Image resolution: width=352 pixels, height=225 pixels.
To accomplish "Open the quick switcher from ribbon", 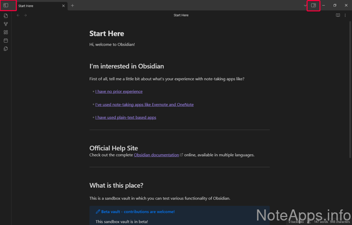I will (6, 16).
